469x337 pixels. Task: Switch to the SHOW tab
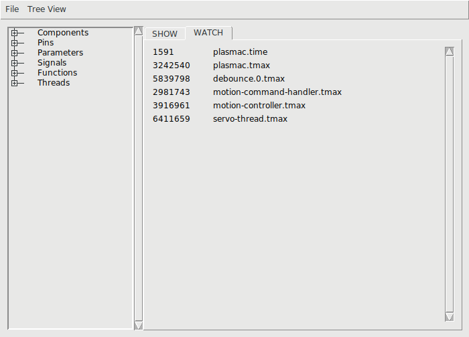(x=165, y=33)
